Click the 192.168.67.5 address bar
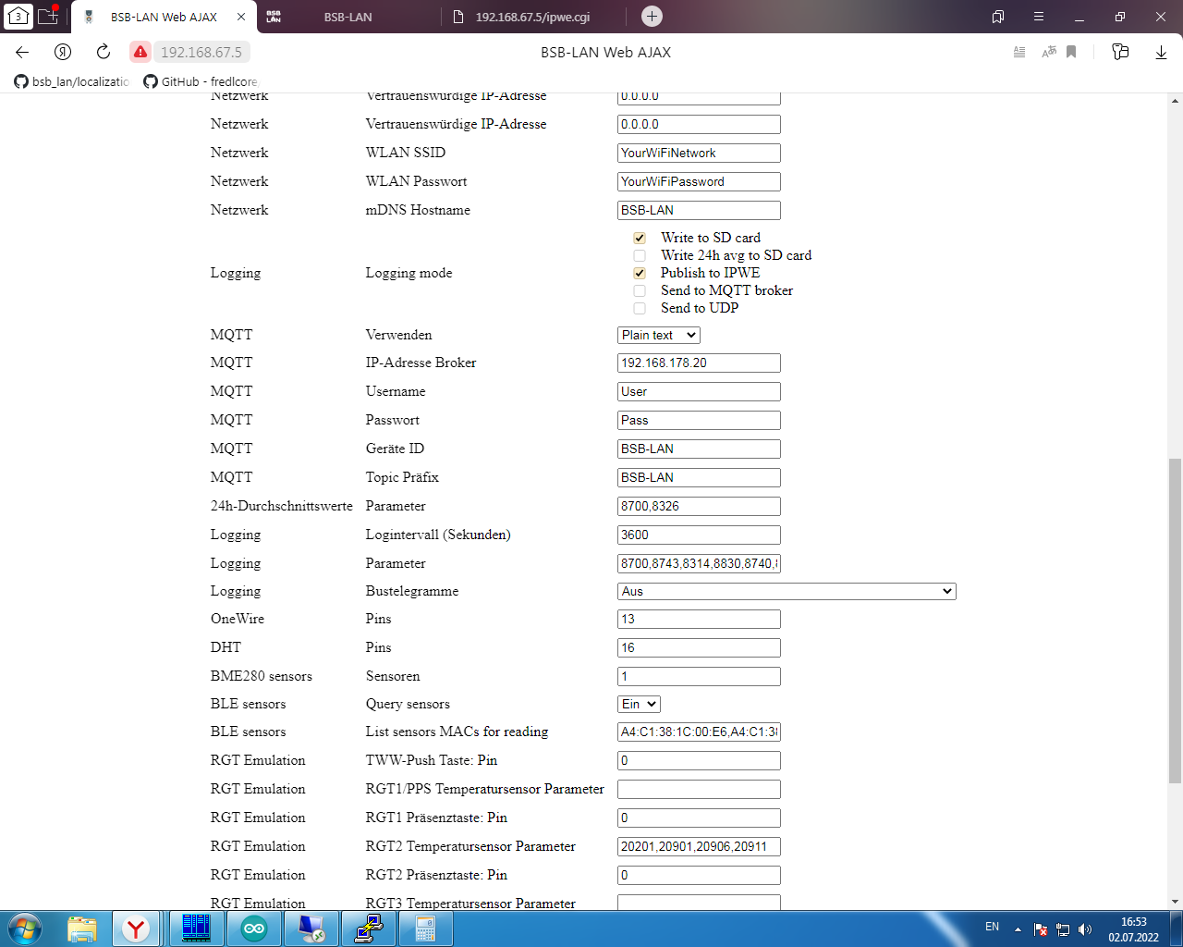This screenshot has width=1183, height=947. coord(201,52)
